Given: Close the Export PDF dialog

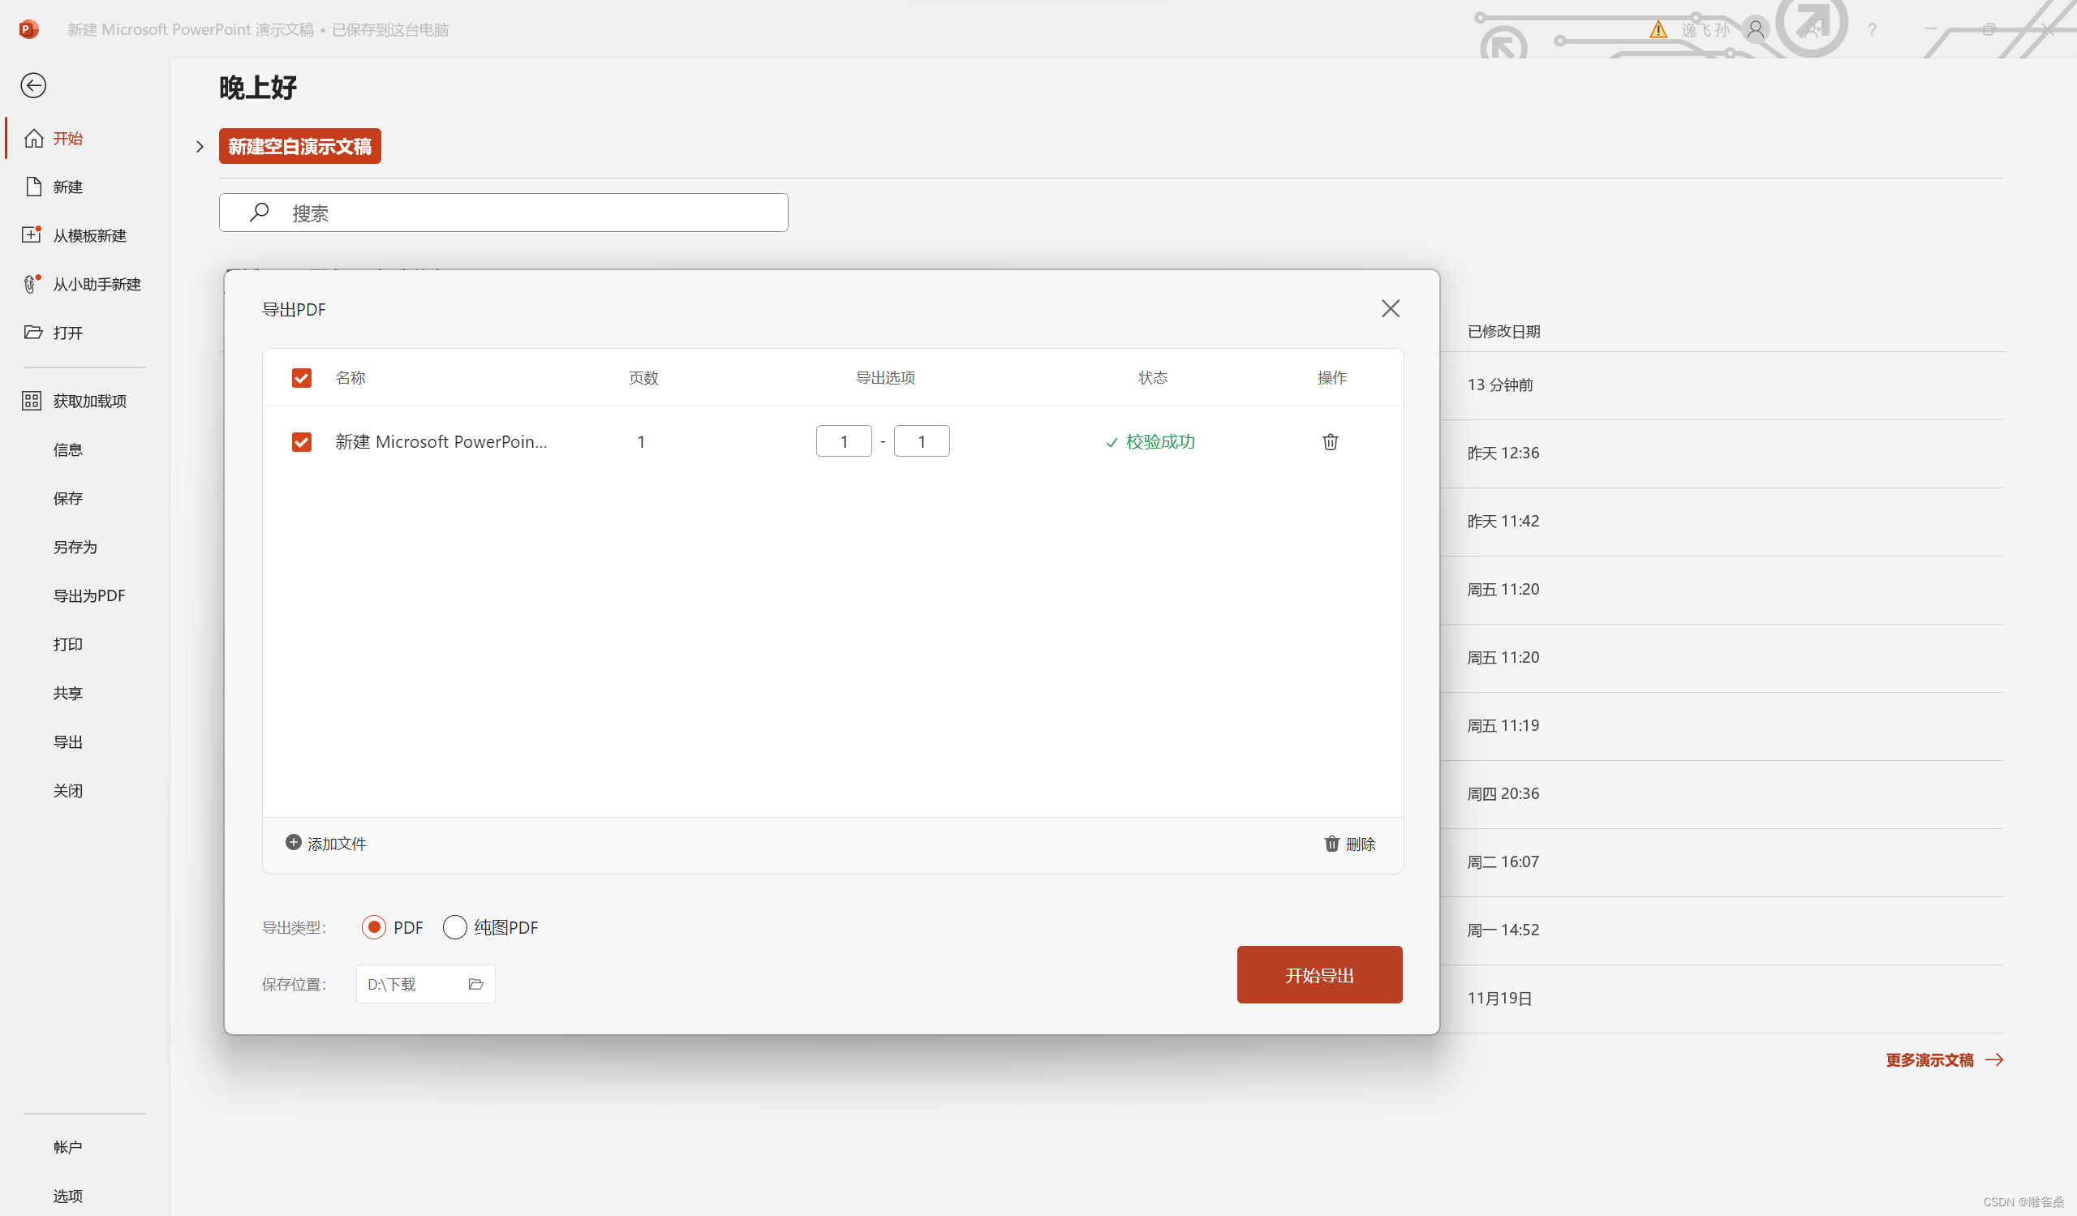Looking at the screenshot, I should [x=1390, y=309].
